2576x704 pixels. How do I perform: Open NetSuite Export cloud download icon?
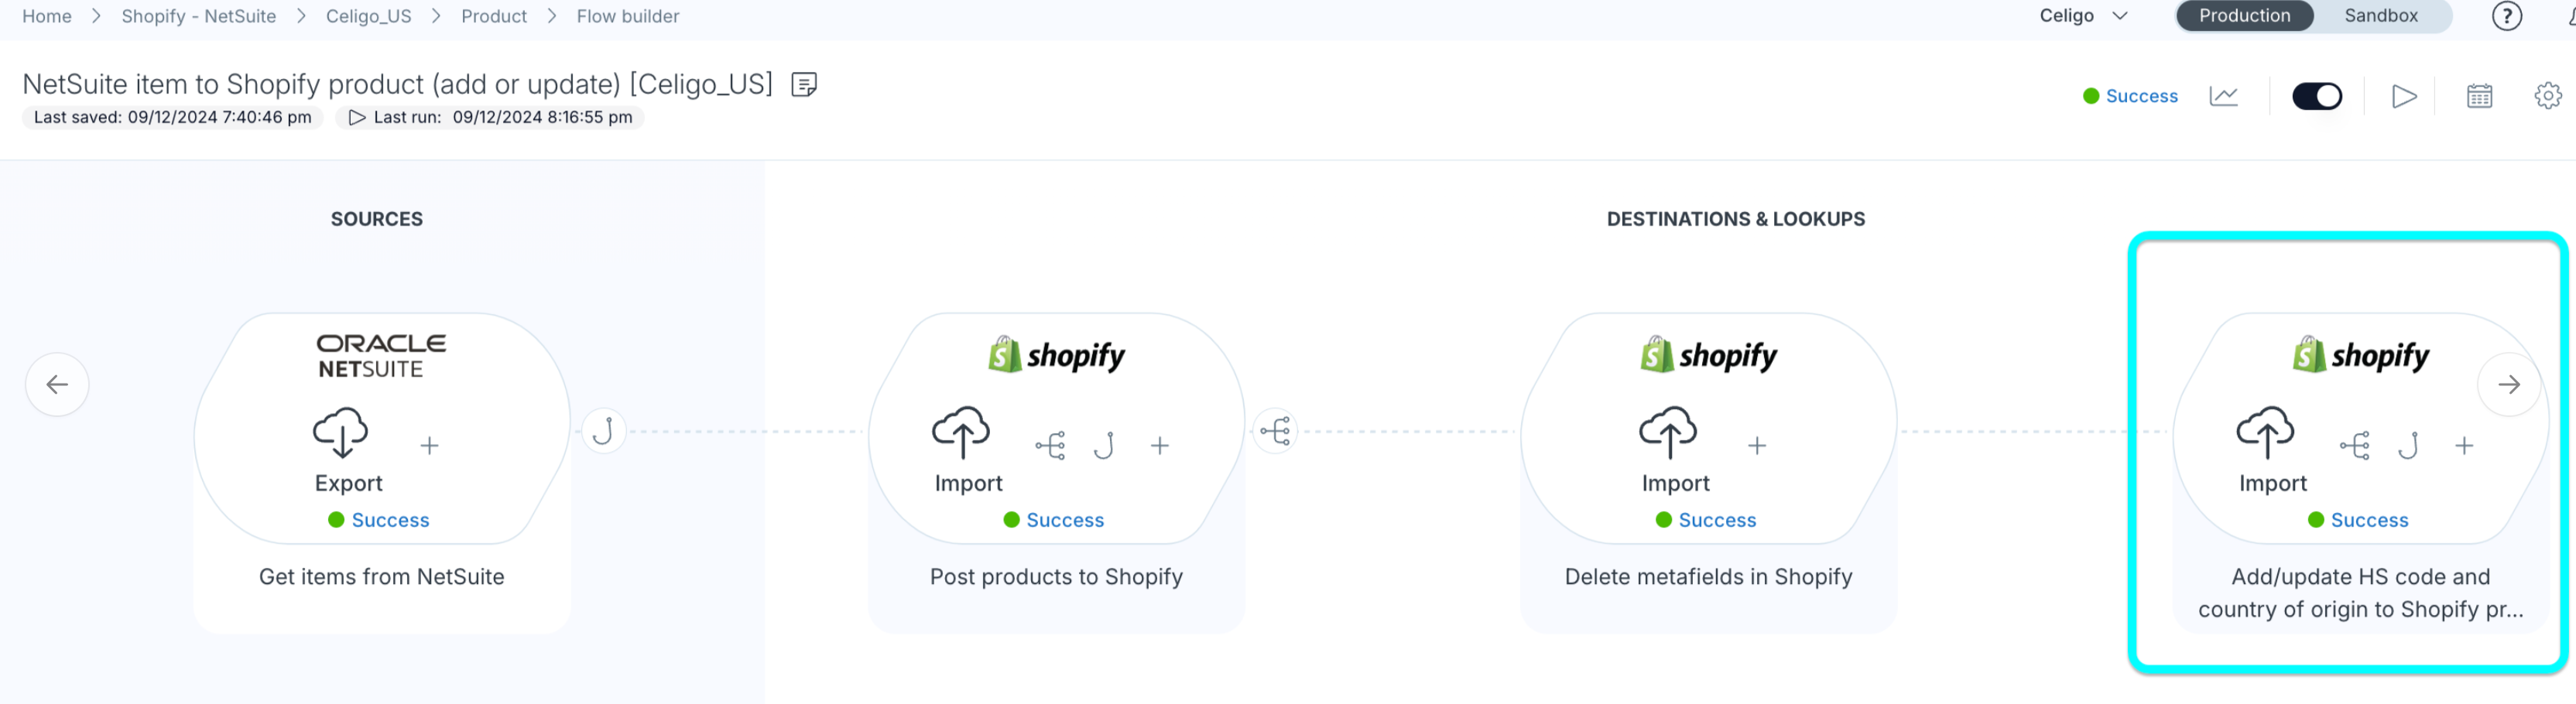(341, 432)
